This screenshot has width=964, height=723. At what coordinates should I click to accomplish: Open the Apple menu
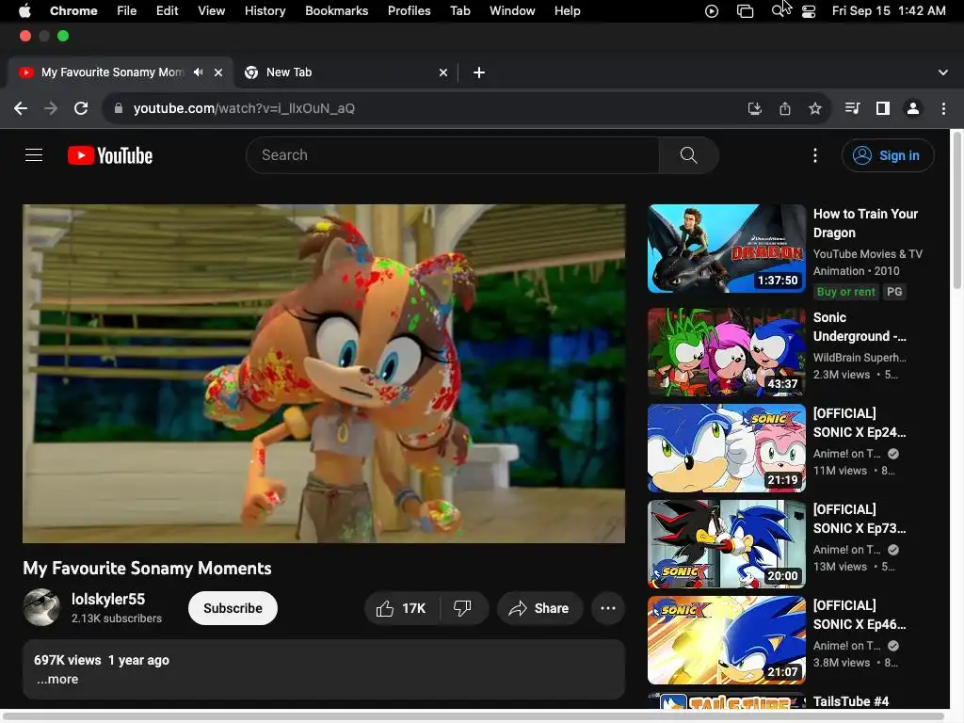(24, 11)
